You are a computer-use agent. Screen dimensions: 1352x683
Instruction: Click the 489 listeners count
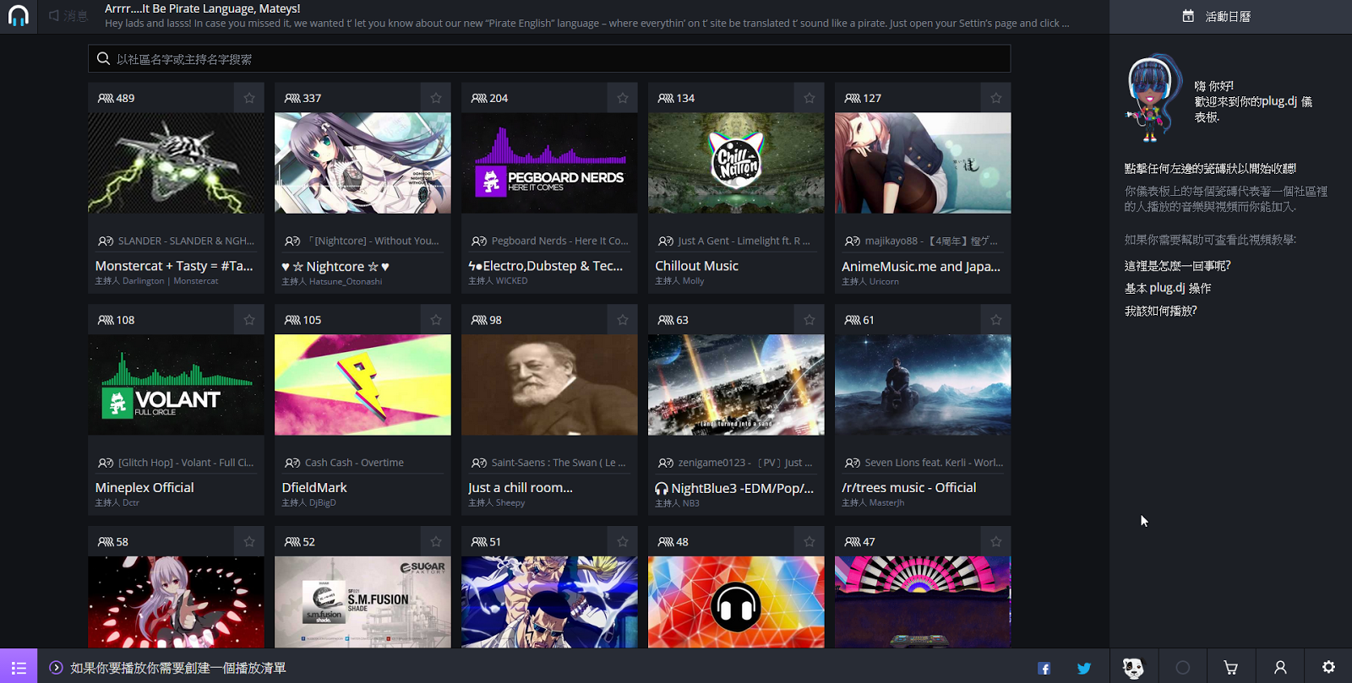[x=117, y=98]
